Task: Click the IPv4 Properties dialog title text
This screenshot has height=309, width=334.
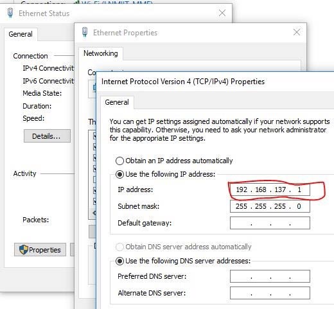Action: tap(183, 82)
